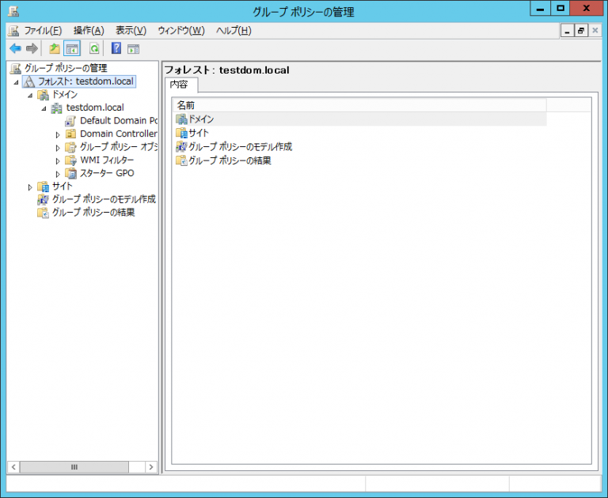
Task: Click the title bar application icon
Action: click(x=13, y=11)
